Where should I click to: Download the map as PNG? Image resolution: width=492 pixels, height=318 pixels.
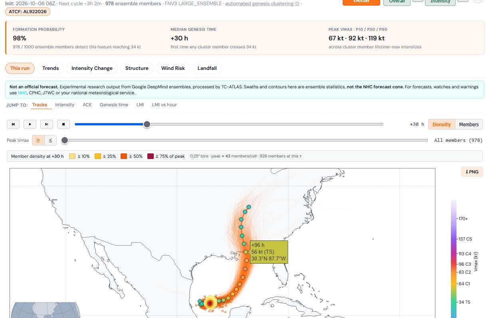coord(472,172)
